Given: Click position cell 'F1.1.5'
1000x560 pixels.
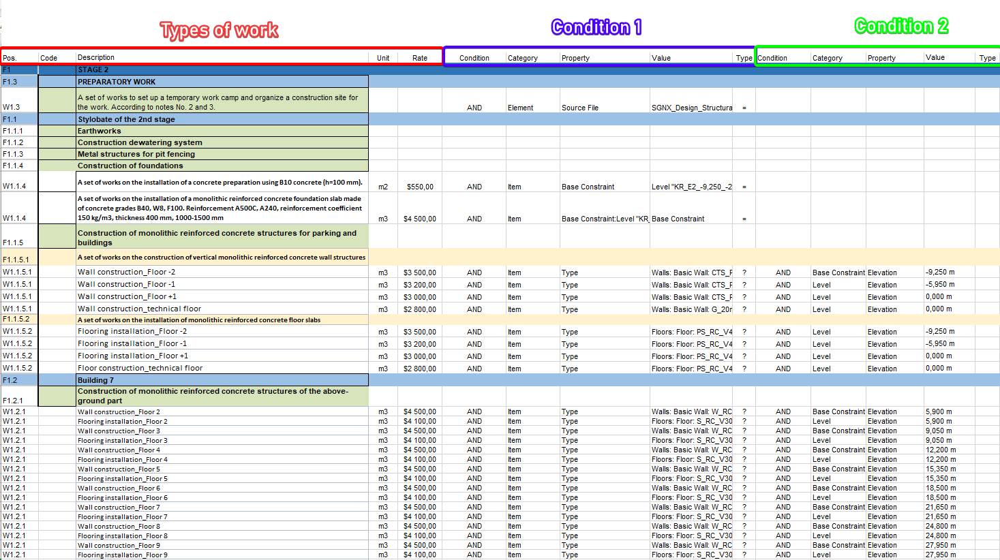Looking at the screenshot, I should [x=19, y=236].
